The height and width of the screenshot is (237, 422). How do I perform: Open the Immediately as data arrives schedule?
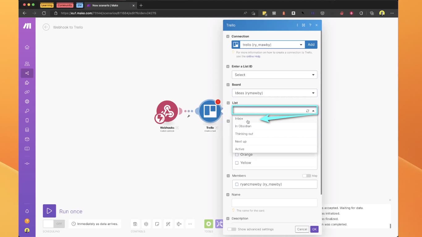pyautogui.click(x=95, y=224)
